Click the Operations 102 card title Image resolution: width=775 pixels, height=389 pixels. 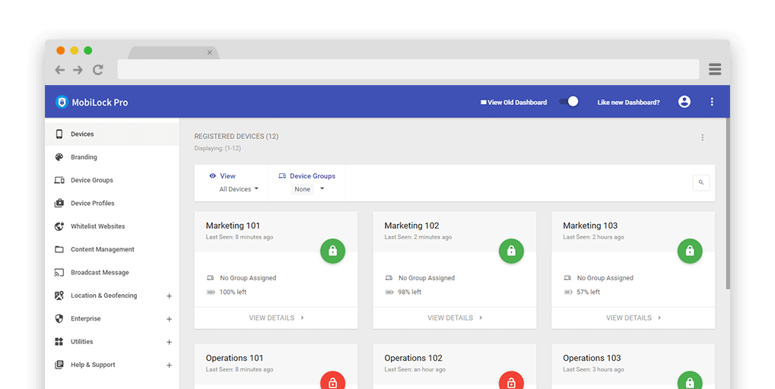[x=413, y=358]
